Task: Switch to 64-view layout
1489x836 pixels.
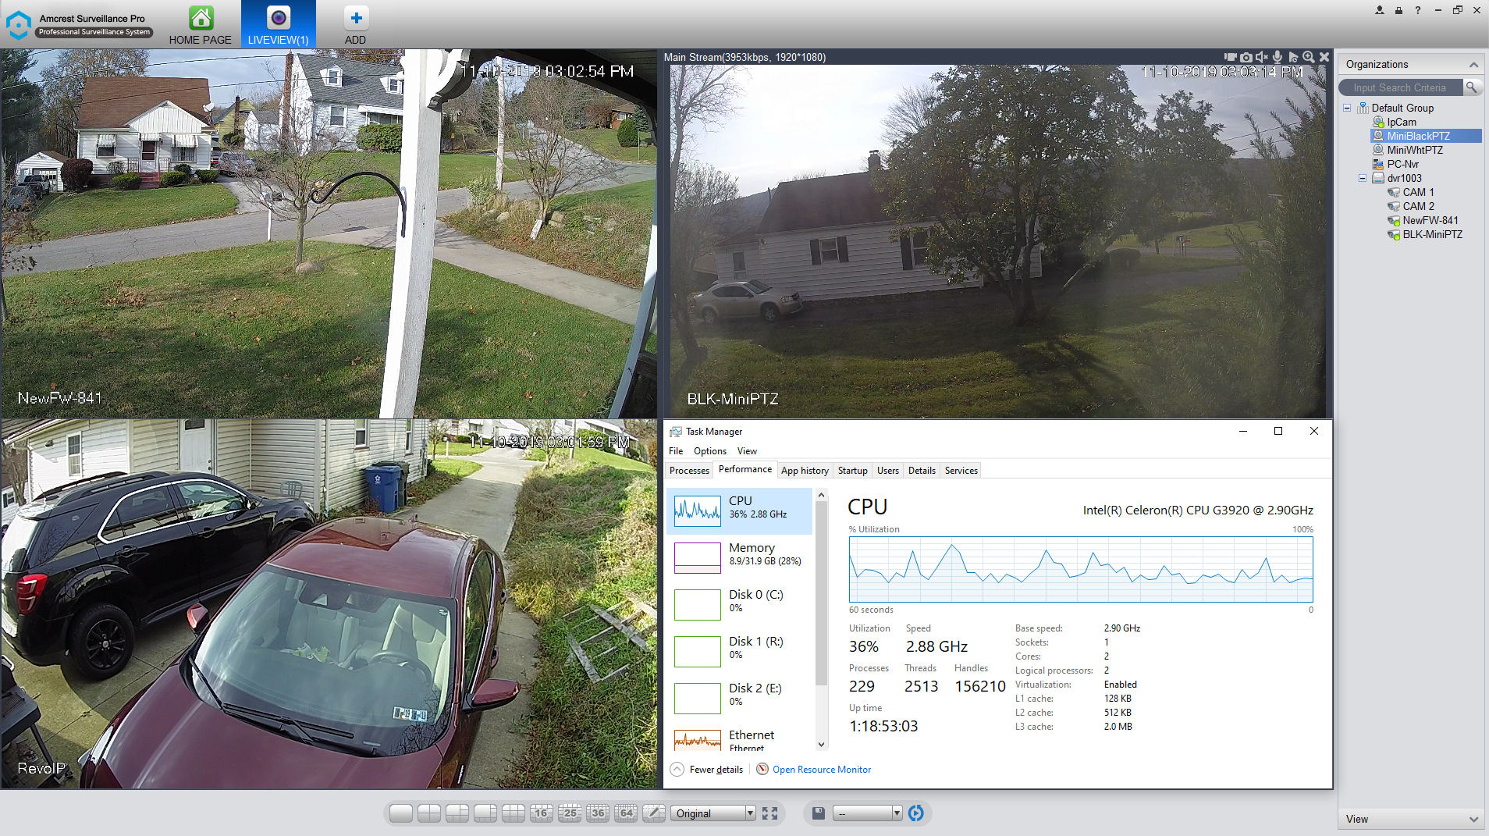Action: 626,813
